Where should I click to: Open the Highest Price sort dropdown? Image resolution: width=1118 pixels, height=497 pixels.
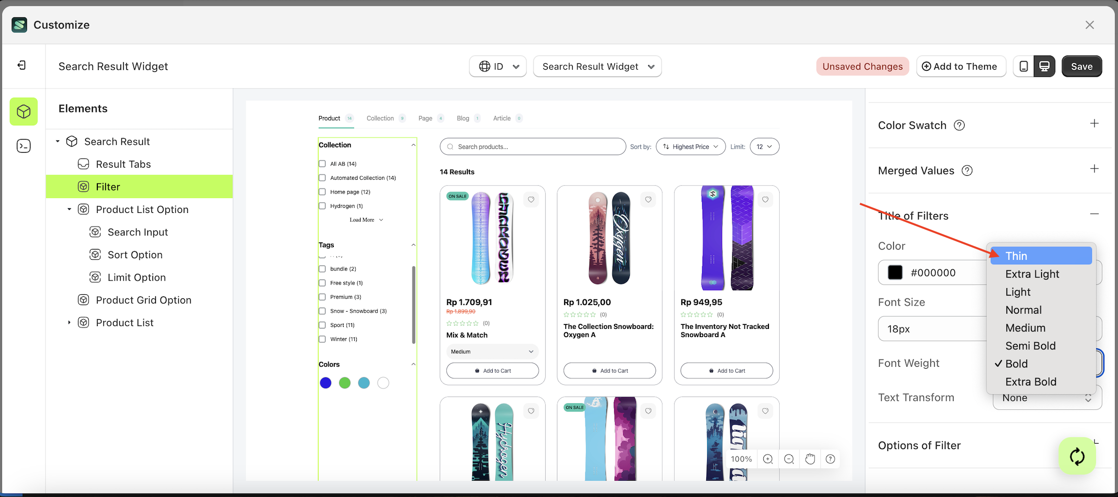coord(690,146)
